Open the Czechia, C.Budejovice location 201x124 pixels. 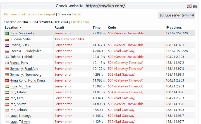pyautogui.click(x=25, y=51)
